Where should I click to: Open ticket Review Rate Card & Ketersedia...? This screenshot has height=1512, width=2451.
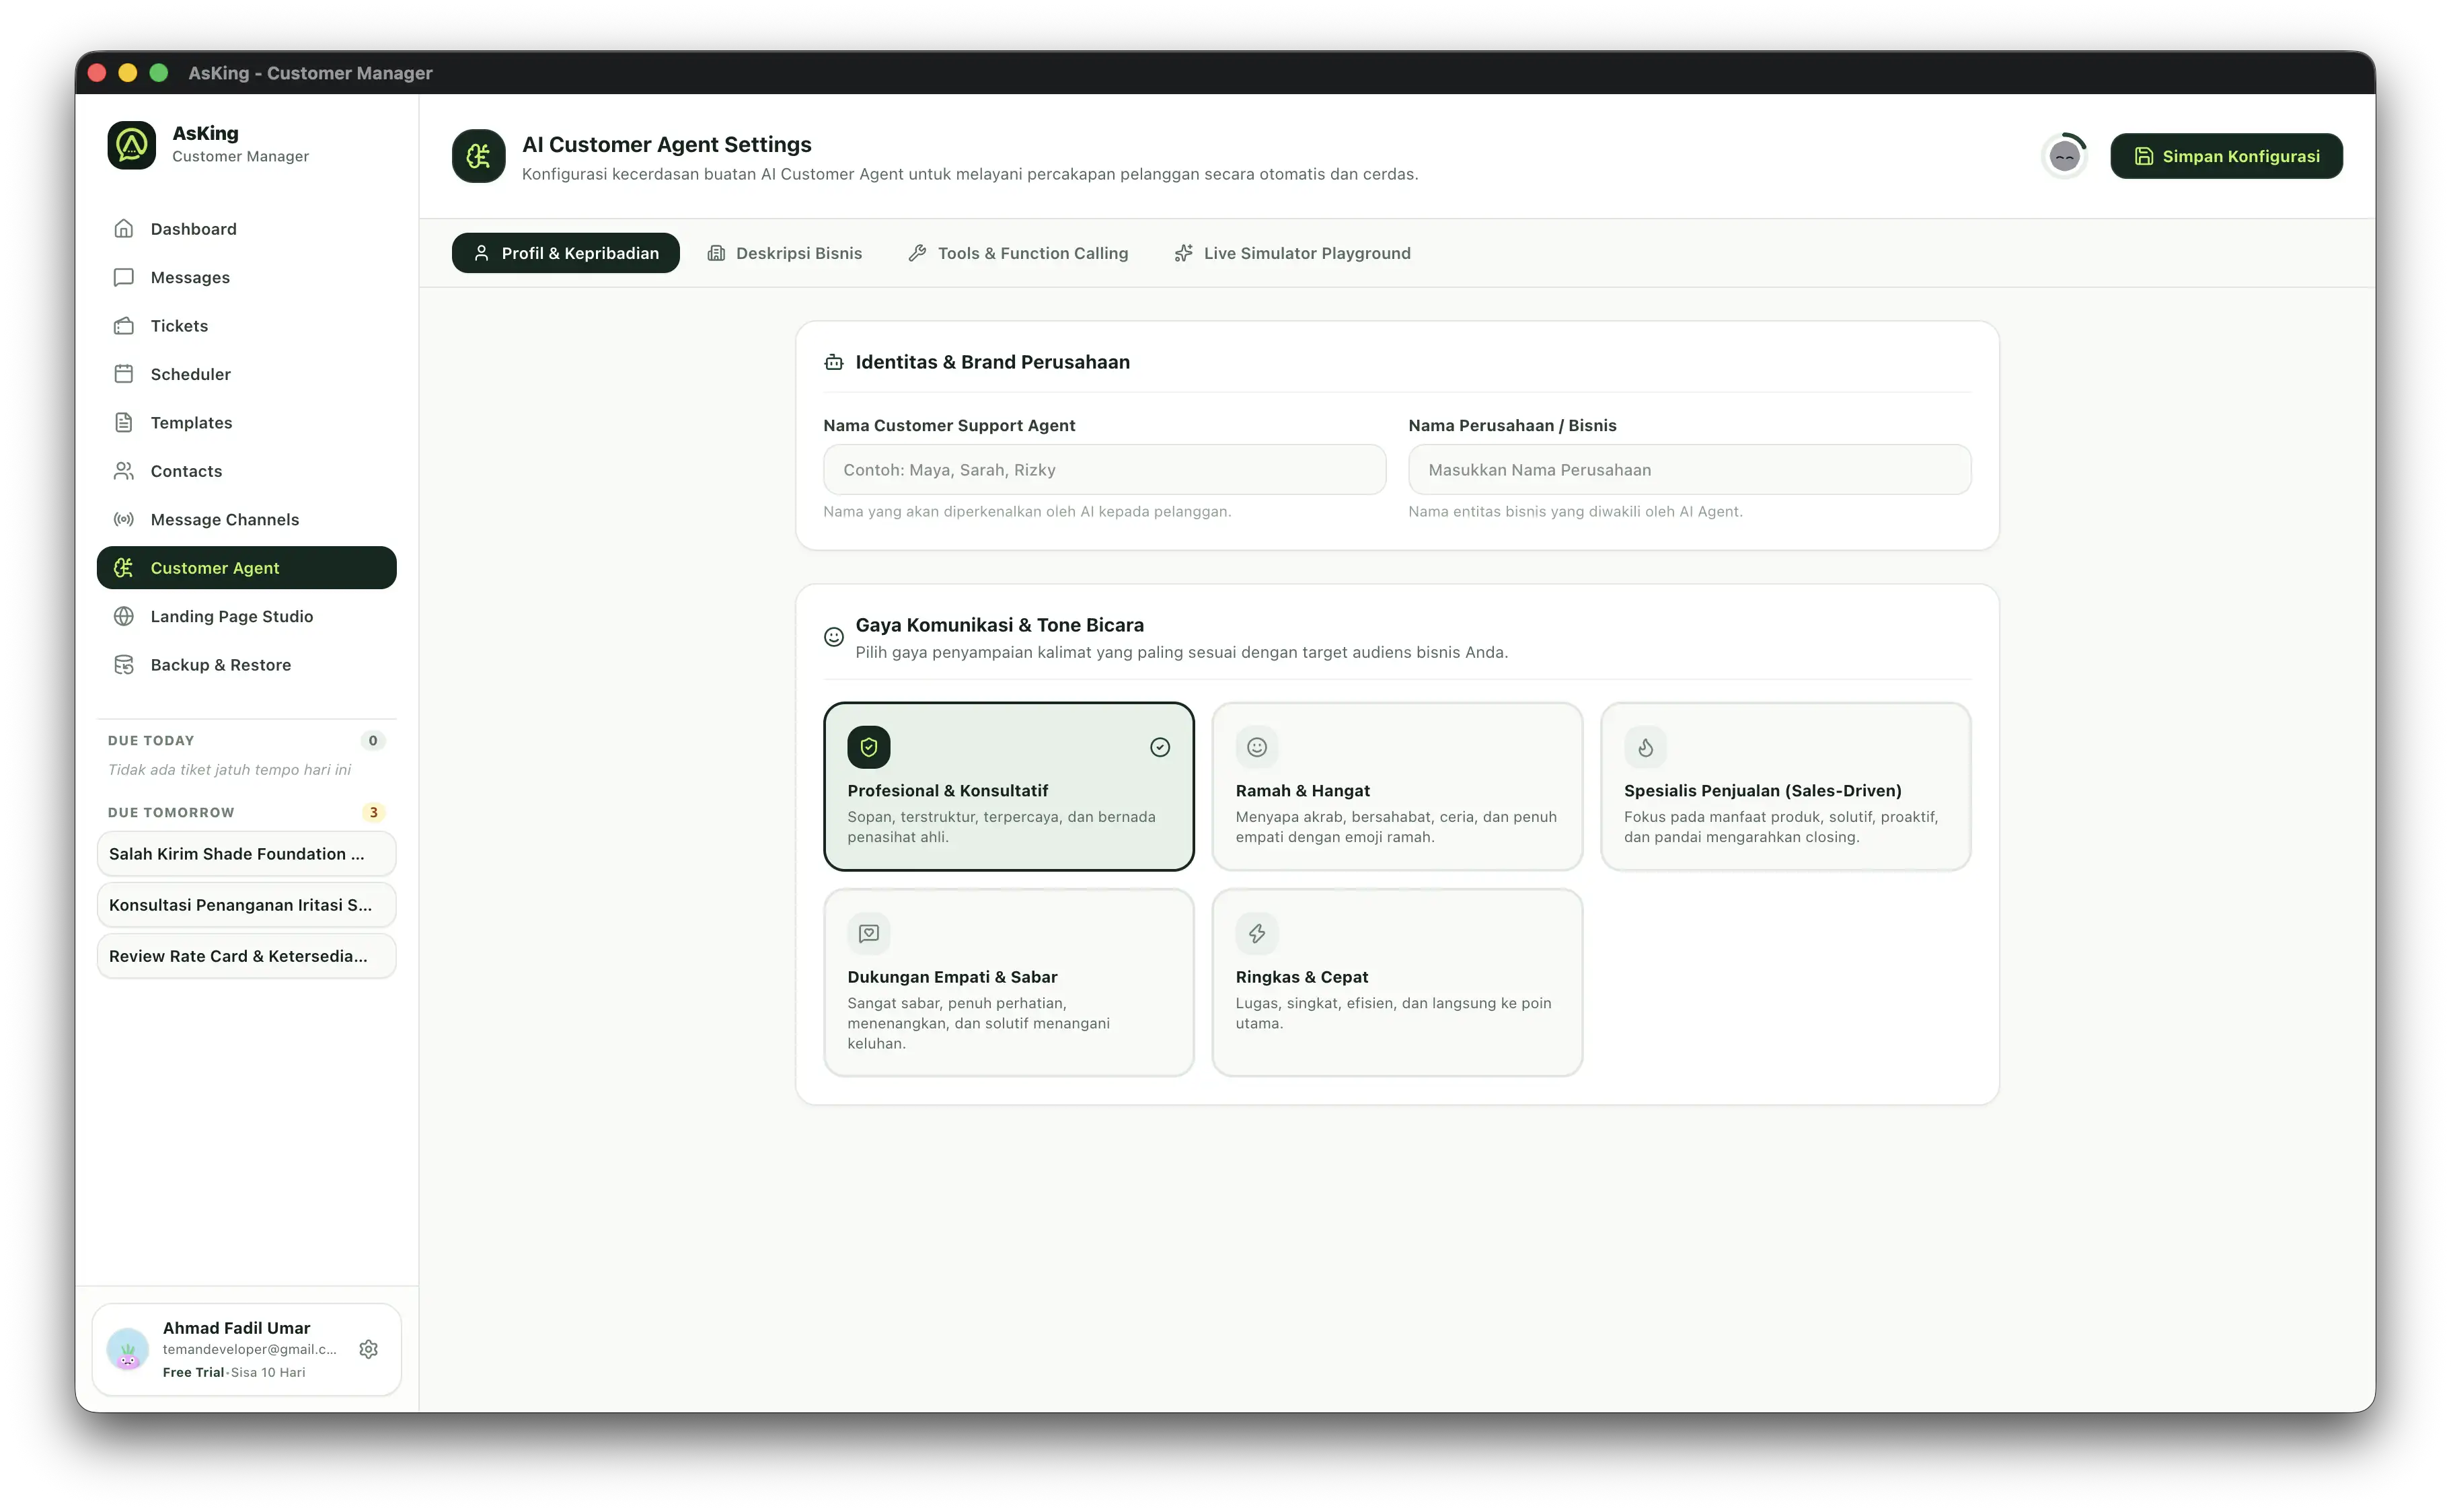(x=246, y=956)
